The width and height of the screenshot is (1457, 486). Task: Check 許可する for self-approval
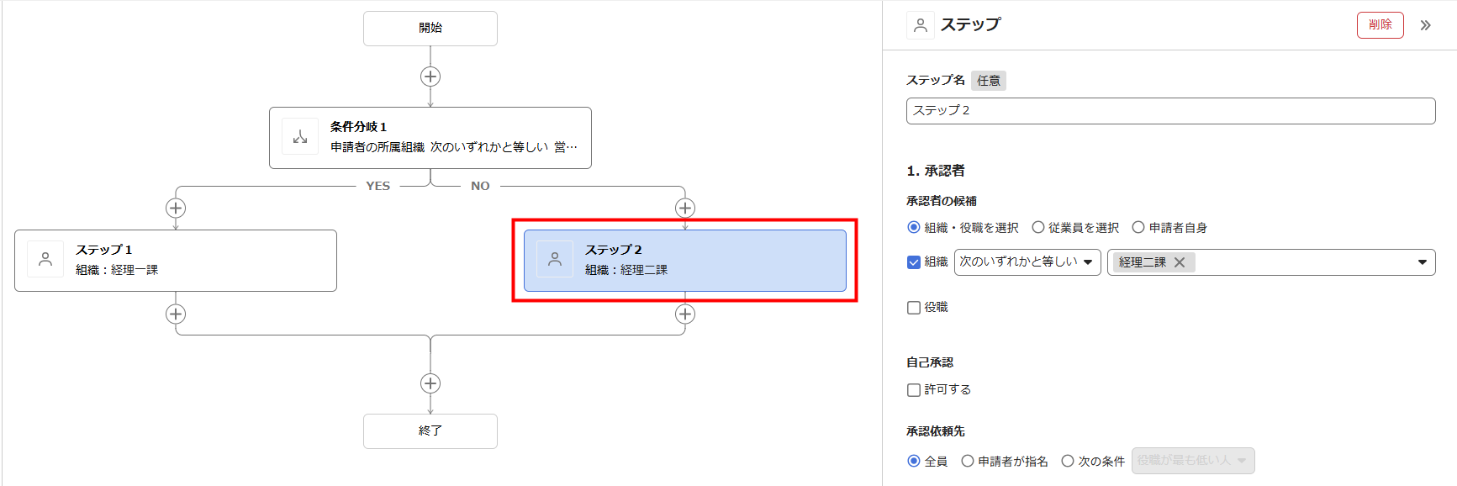(x=914, y=390)
